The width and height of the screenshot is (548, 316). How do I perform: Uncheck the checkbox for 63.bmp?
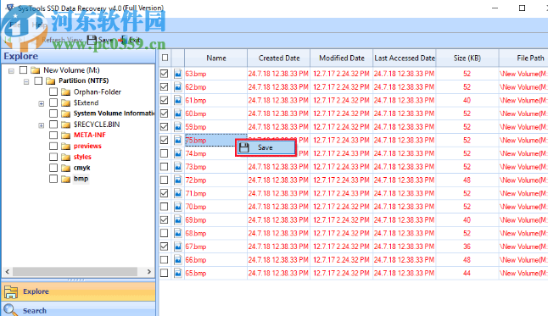coord(164,74)
